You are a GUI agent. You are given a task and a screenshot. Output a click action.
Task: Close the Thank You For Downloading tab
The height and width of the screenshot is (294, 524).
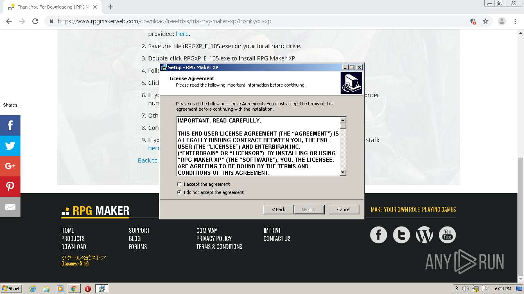pyautogui.click(x=95, y=7)
